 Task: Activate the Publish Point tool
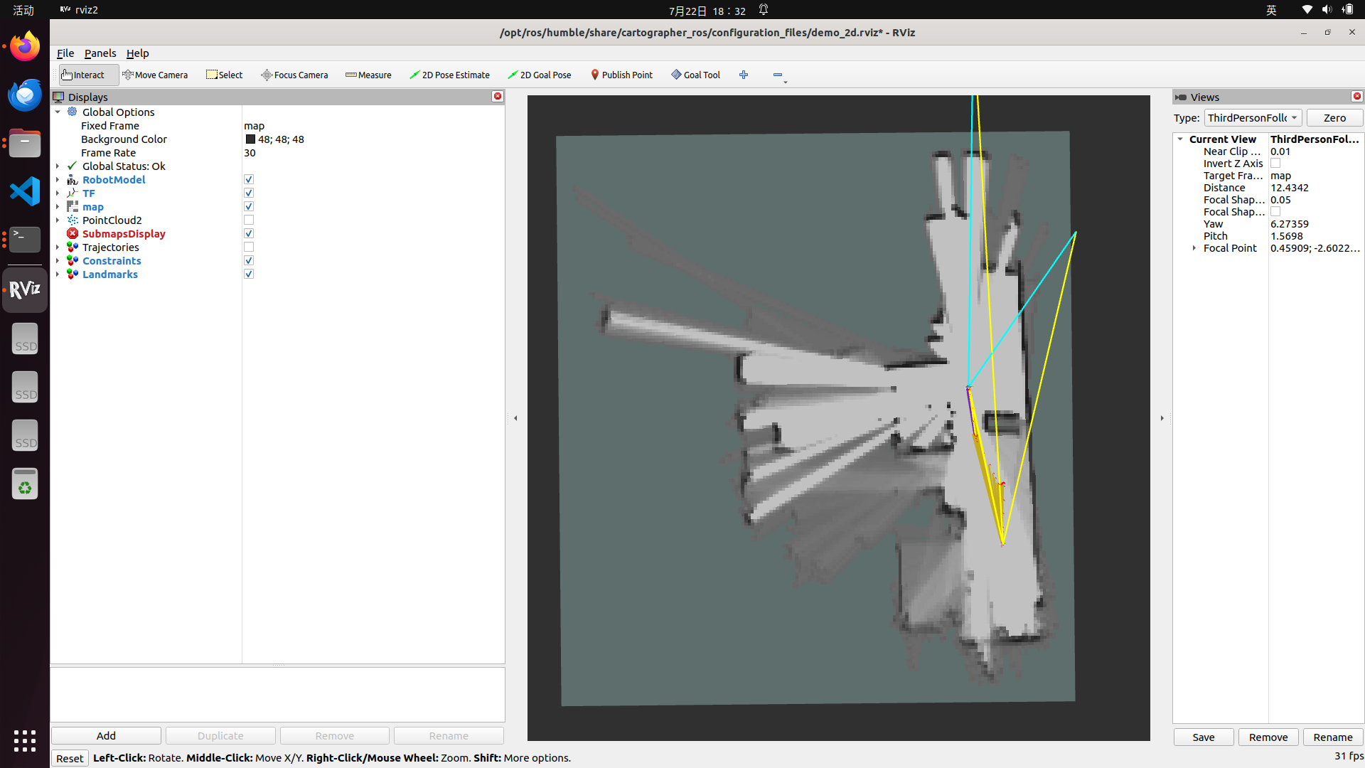click(x=621, y=75)
